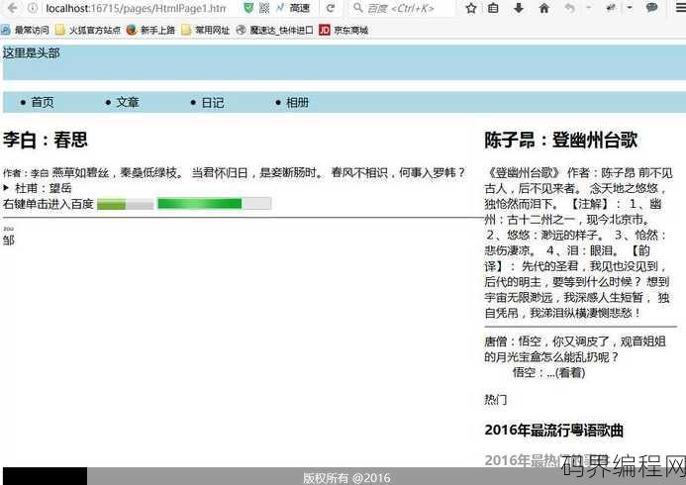
Task: Open the chat bubble icon in toolbar
Action: [x=652, y=8]
